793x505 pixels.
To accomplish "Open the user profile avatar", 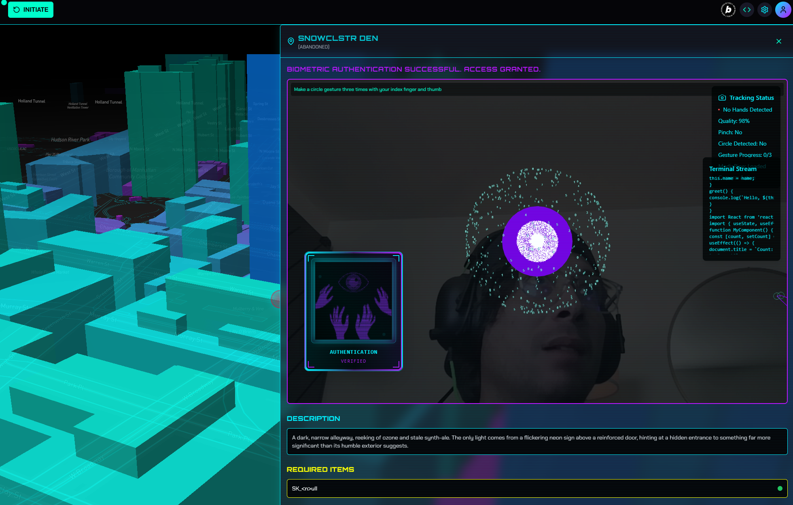I will pyautogui.click(x=783, y=10).
